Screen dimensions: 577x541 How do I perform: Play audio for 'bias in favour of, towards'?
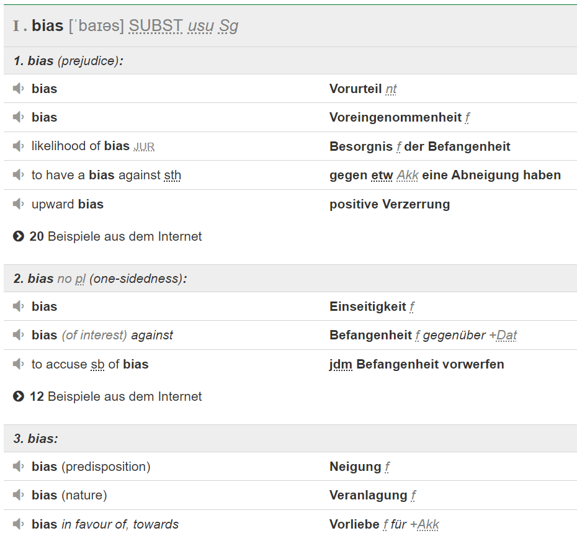click(x=19, y=524)
